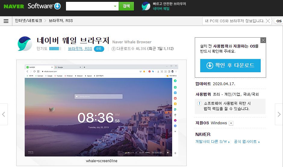The height and width of the screenshot is (167, 283).
Task: Click the download count icon
Action: [114, 49]
